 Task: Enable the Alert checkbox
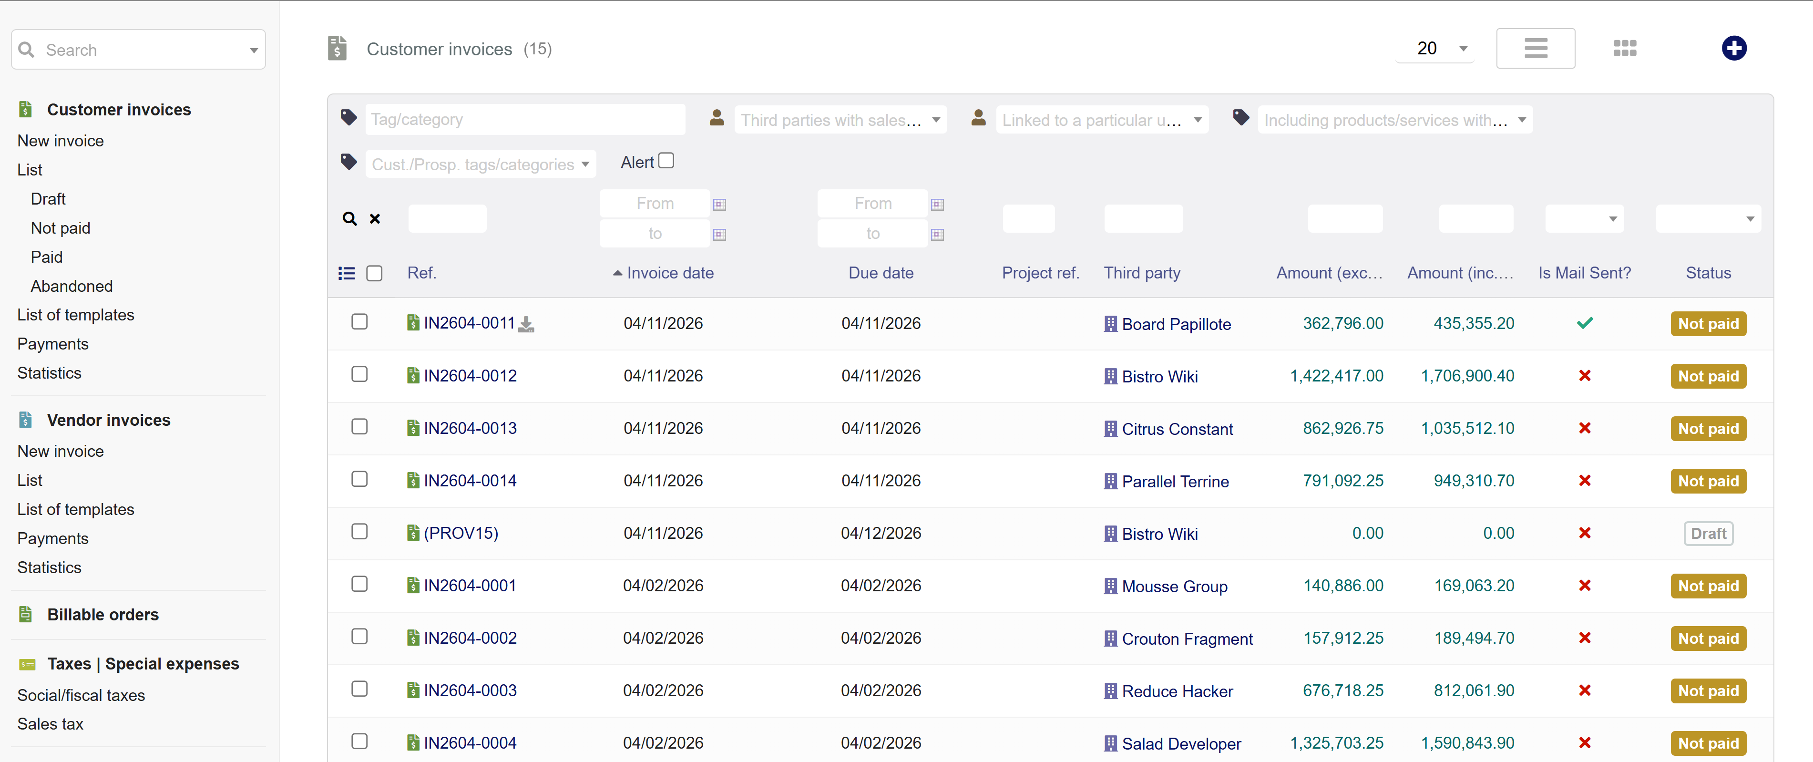coord(666,160)
